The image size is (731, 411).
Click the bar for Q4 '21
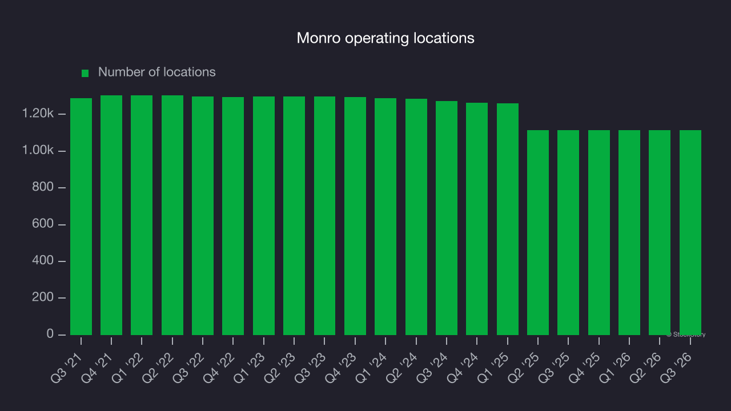click(x=111, y=215)
